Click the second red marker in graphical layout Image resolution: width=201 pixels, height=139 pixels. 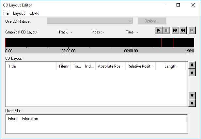pos(173,43)
